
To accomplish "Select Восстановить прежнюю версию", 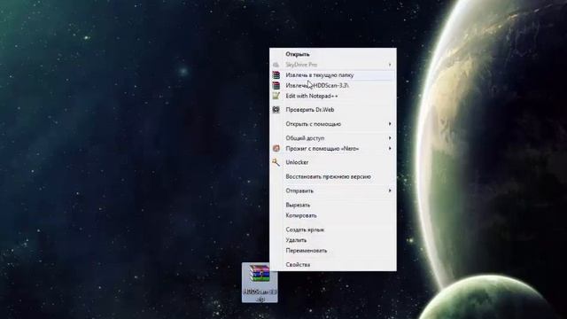I will [x=333, y=177].
